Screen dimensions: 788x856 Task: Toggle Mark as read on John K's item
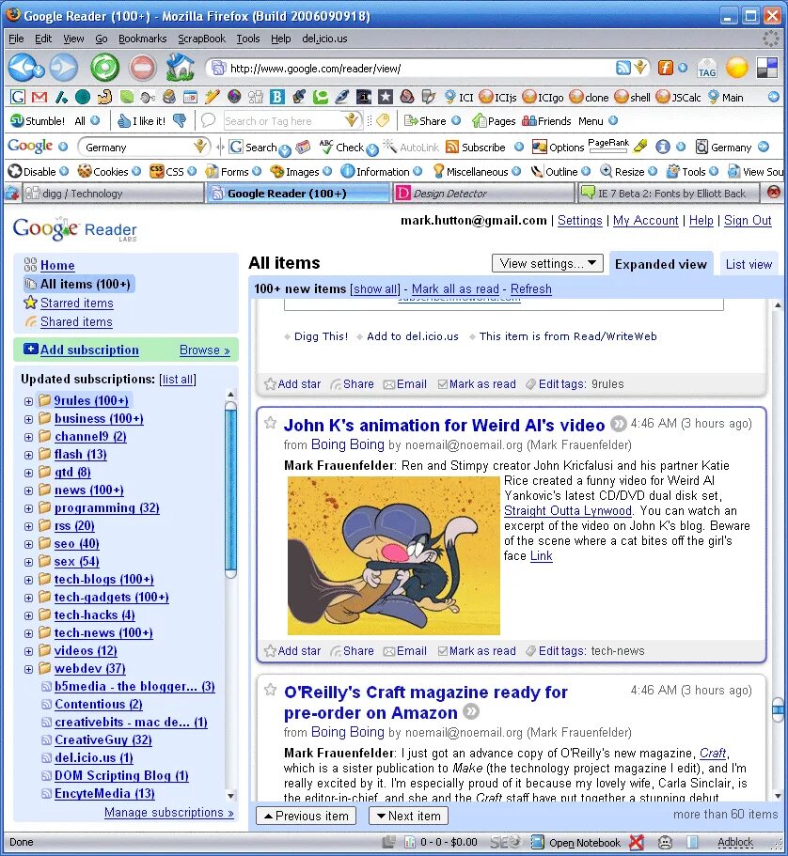coord(477,651)
